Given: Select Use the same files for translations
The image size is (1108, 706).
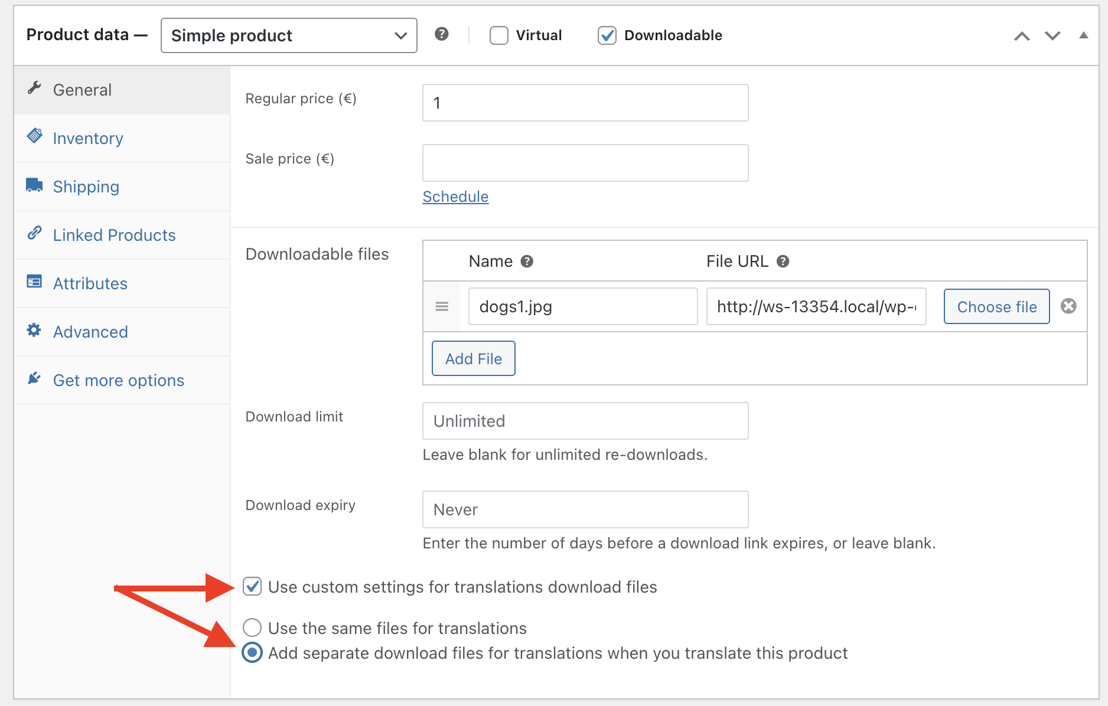Looking at the screenshot, I should 253,627.
